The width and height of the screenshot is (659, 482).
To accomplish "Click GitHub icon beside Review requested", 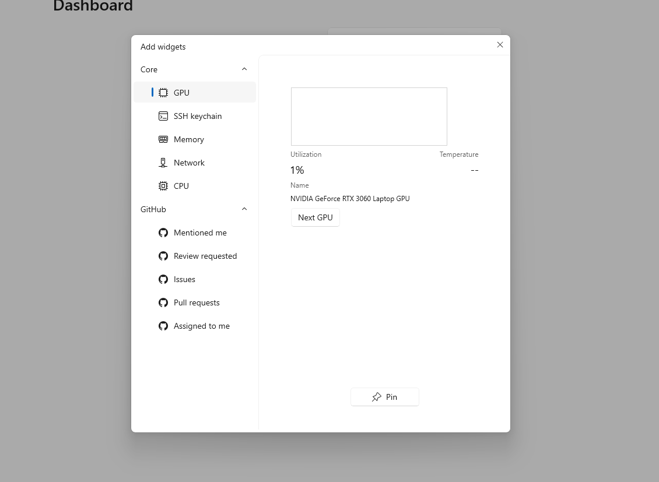I will 163,256.
